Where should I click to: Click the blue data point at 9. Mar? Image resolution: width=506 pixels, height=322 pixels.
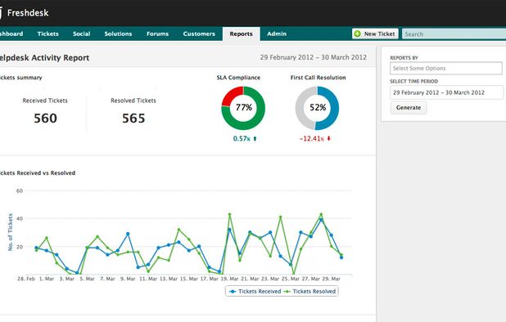pyautogui.click(x=128, y=234)
